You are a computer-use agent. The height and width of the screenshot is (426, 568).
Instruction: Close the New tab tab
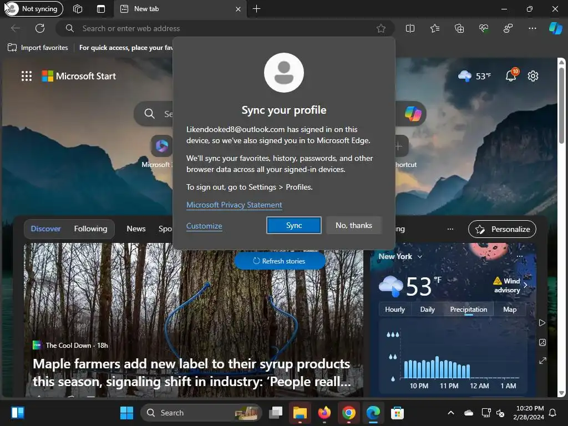click(238, 9)
